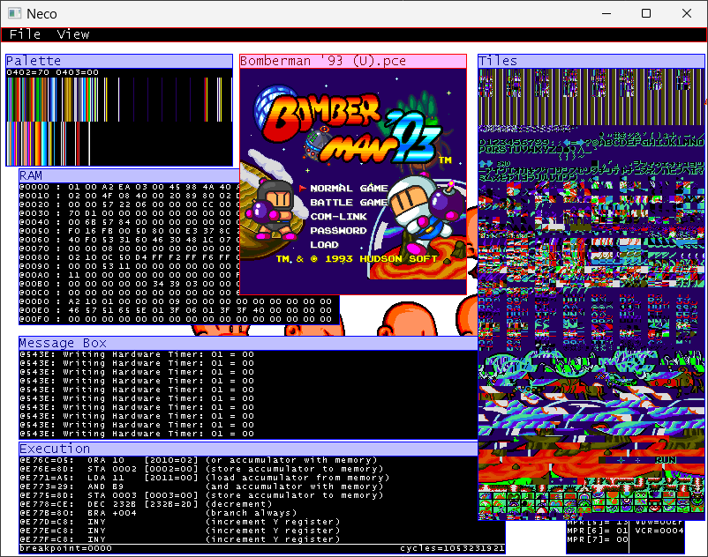Click the font character tiles in Tiles panel

coord(591,155)
